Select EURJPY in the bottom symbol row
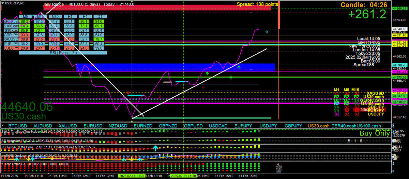 (243, 126)
